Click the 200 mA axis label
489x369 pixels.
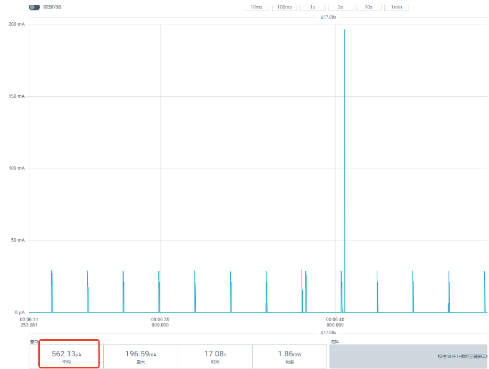click(16, 24)
